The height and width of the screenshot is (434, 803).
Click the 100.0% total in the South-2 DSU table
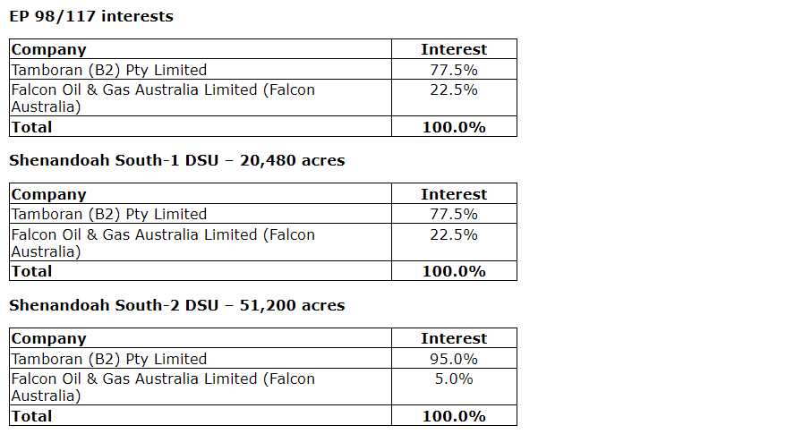coord(454,416)
